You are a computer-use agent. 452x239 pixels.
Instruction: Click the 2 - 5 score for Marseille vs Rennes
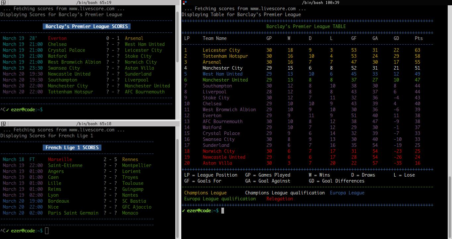110,159
